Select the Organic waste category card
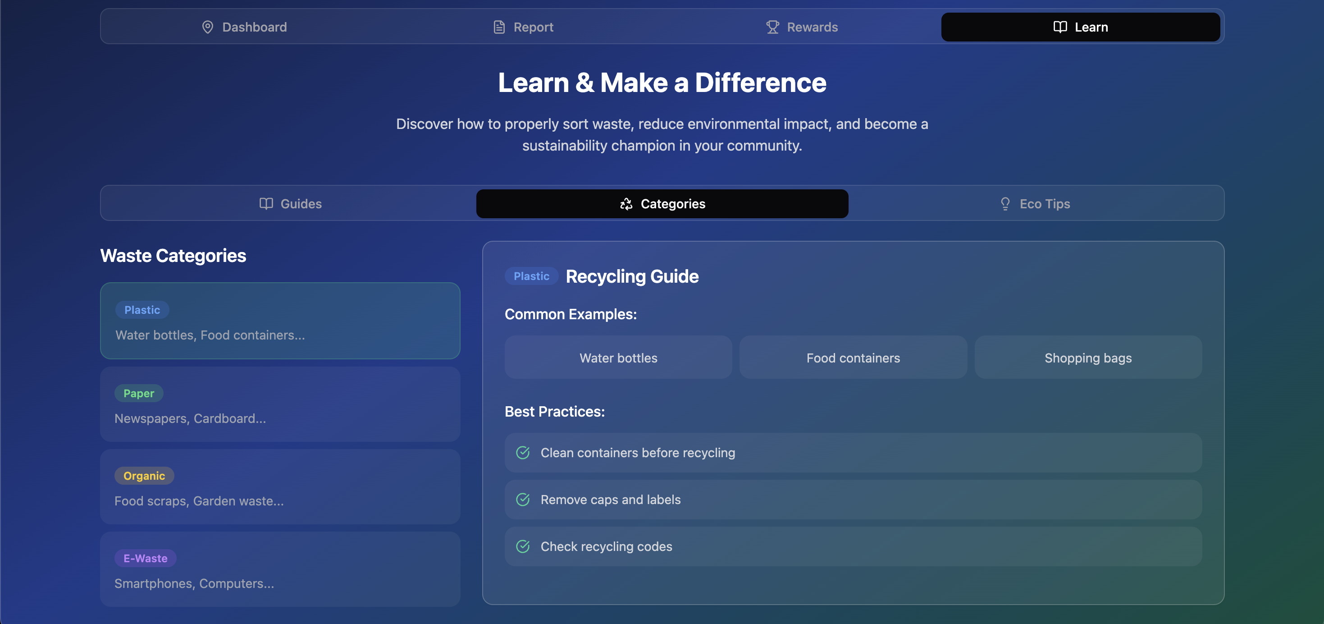Viewport: 1324px width, 624px height. (x=280, y=486)
